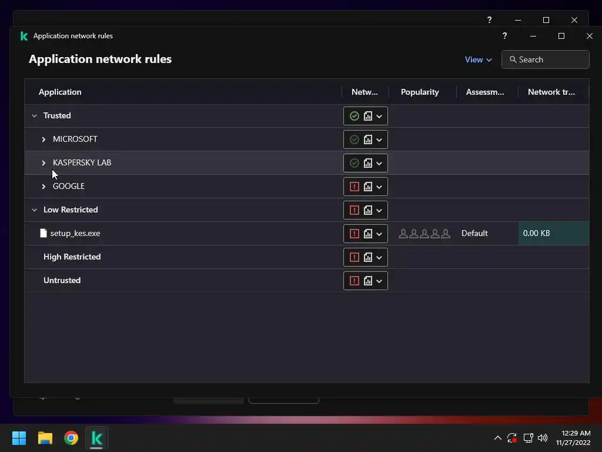Open the clock and date panel
The image size is (602, 452).
[x=573, y=438]
